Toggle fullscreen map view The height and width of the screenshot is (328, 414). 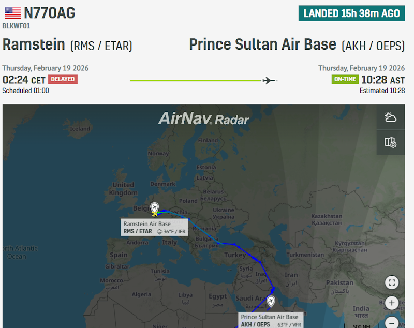pos(392,282)
